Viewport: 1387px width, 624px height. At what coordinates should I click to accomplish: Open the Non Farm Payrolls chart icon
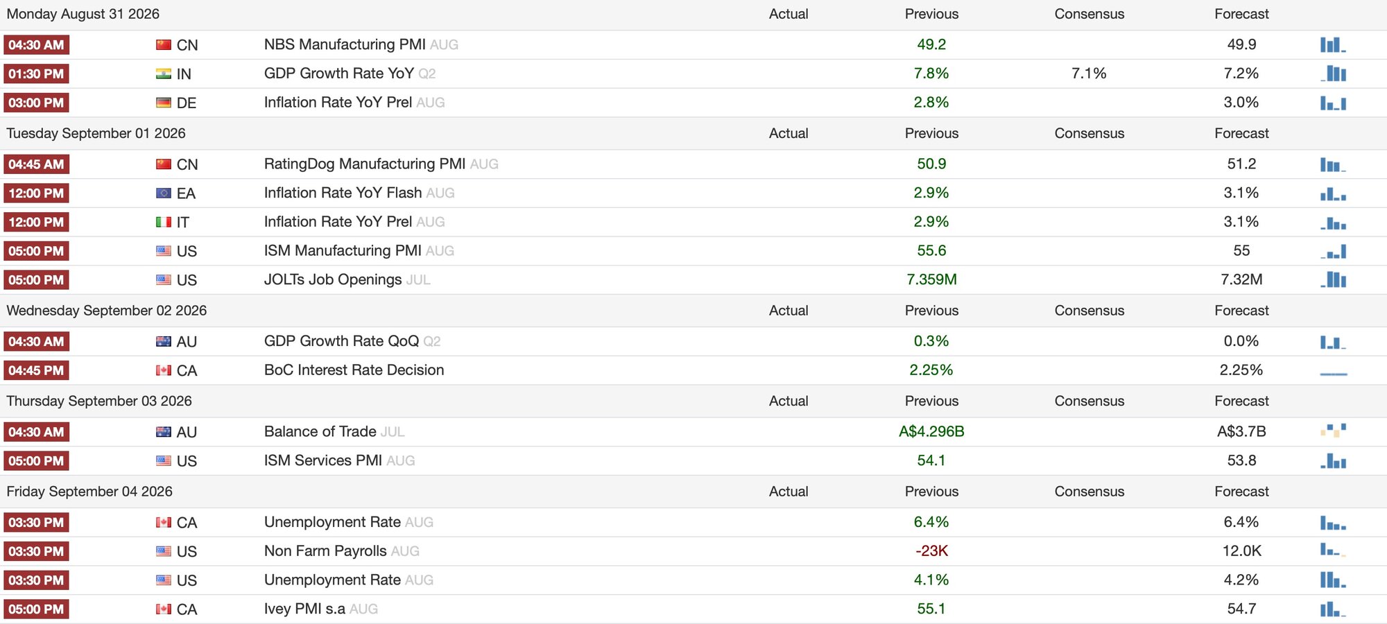[x=1333, y=551]
